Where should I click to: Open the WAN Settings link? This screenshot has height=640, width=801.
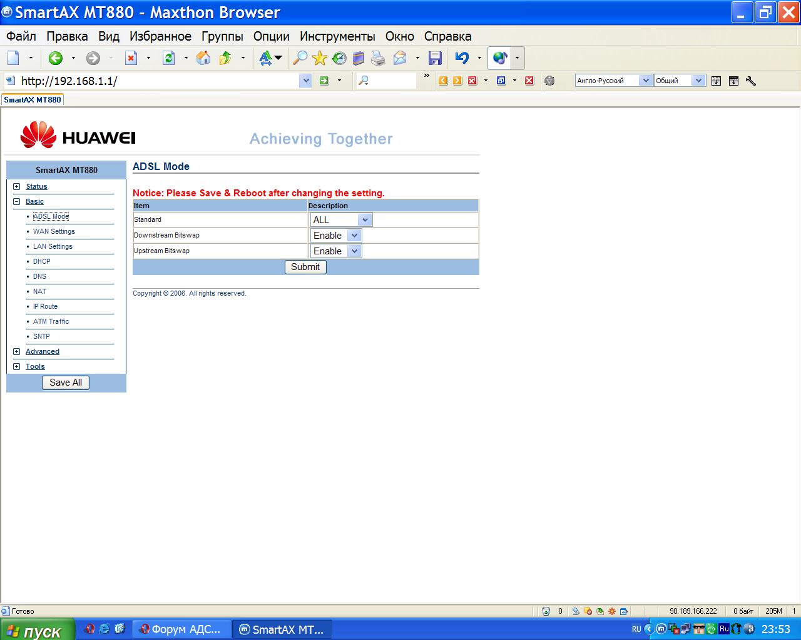click(54, 231)
